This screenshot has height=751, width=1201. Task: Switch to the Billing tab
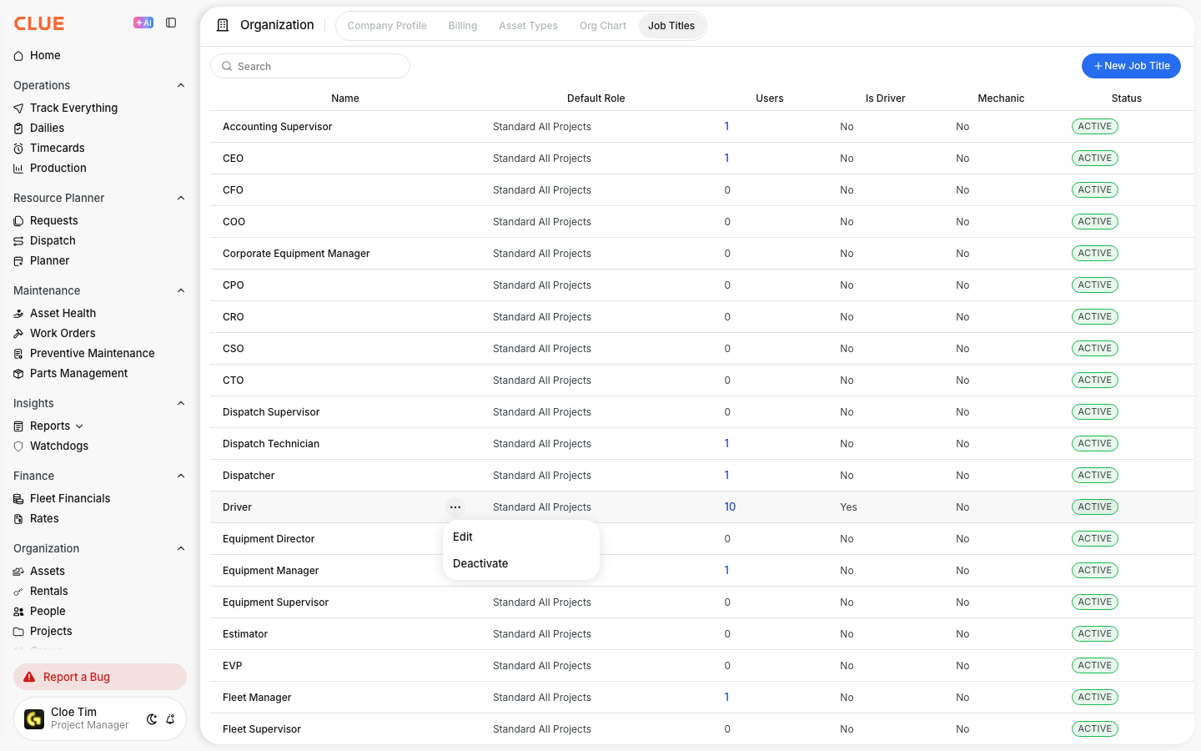[463, 26]
